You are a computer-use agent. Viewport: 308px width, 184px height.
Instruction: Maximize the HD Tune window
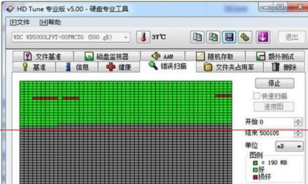pos(280,7)
